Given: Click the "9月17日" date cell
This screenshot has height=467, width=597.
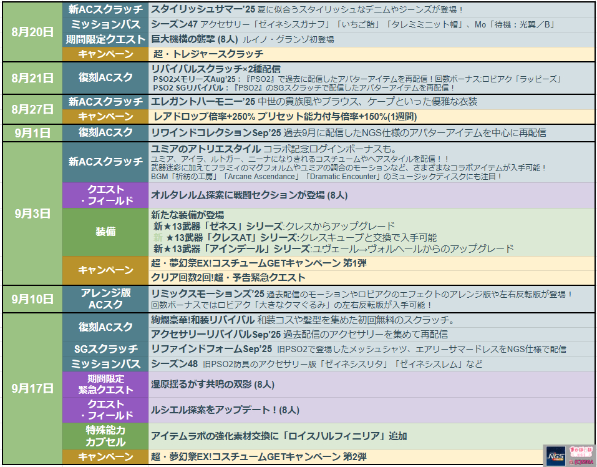Looking at the screenshot, I should coord(32,388).
